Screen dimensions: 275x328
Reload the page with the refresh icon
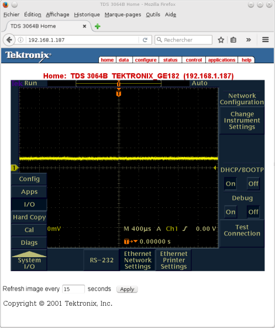(x=145, y=40)
